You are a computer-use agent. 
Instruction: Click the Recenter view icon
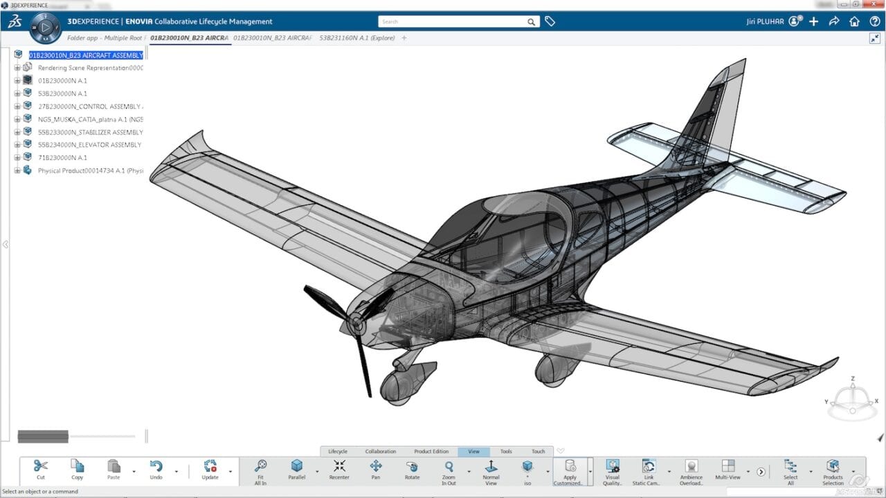pos(339,470)
